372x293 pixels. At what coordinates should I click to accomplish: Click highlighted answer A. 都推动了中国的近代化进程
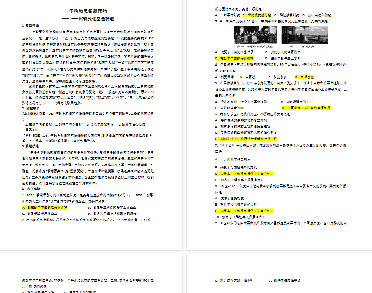coord(45,208)
